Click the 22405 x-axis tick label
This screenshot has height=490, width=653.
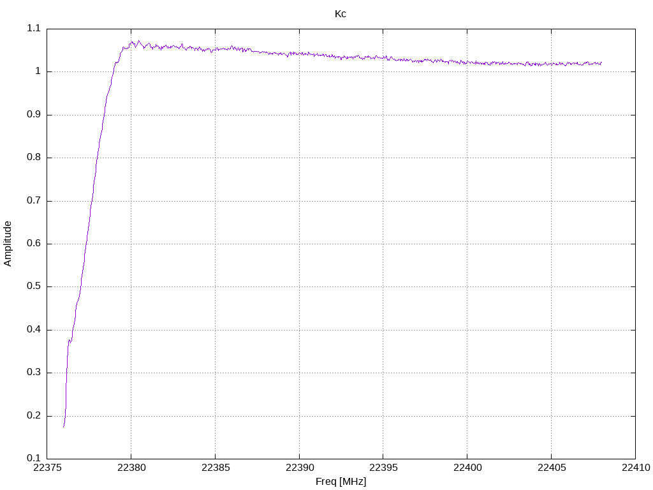pyautogui.click(x=552, y=468)
